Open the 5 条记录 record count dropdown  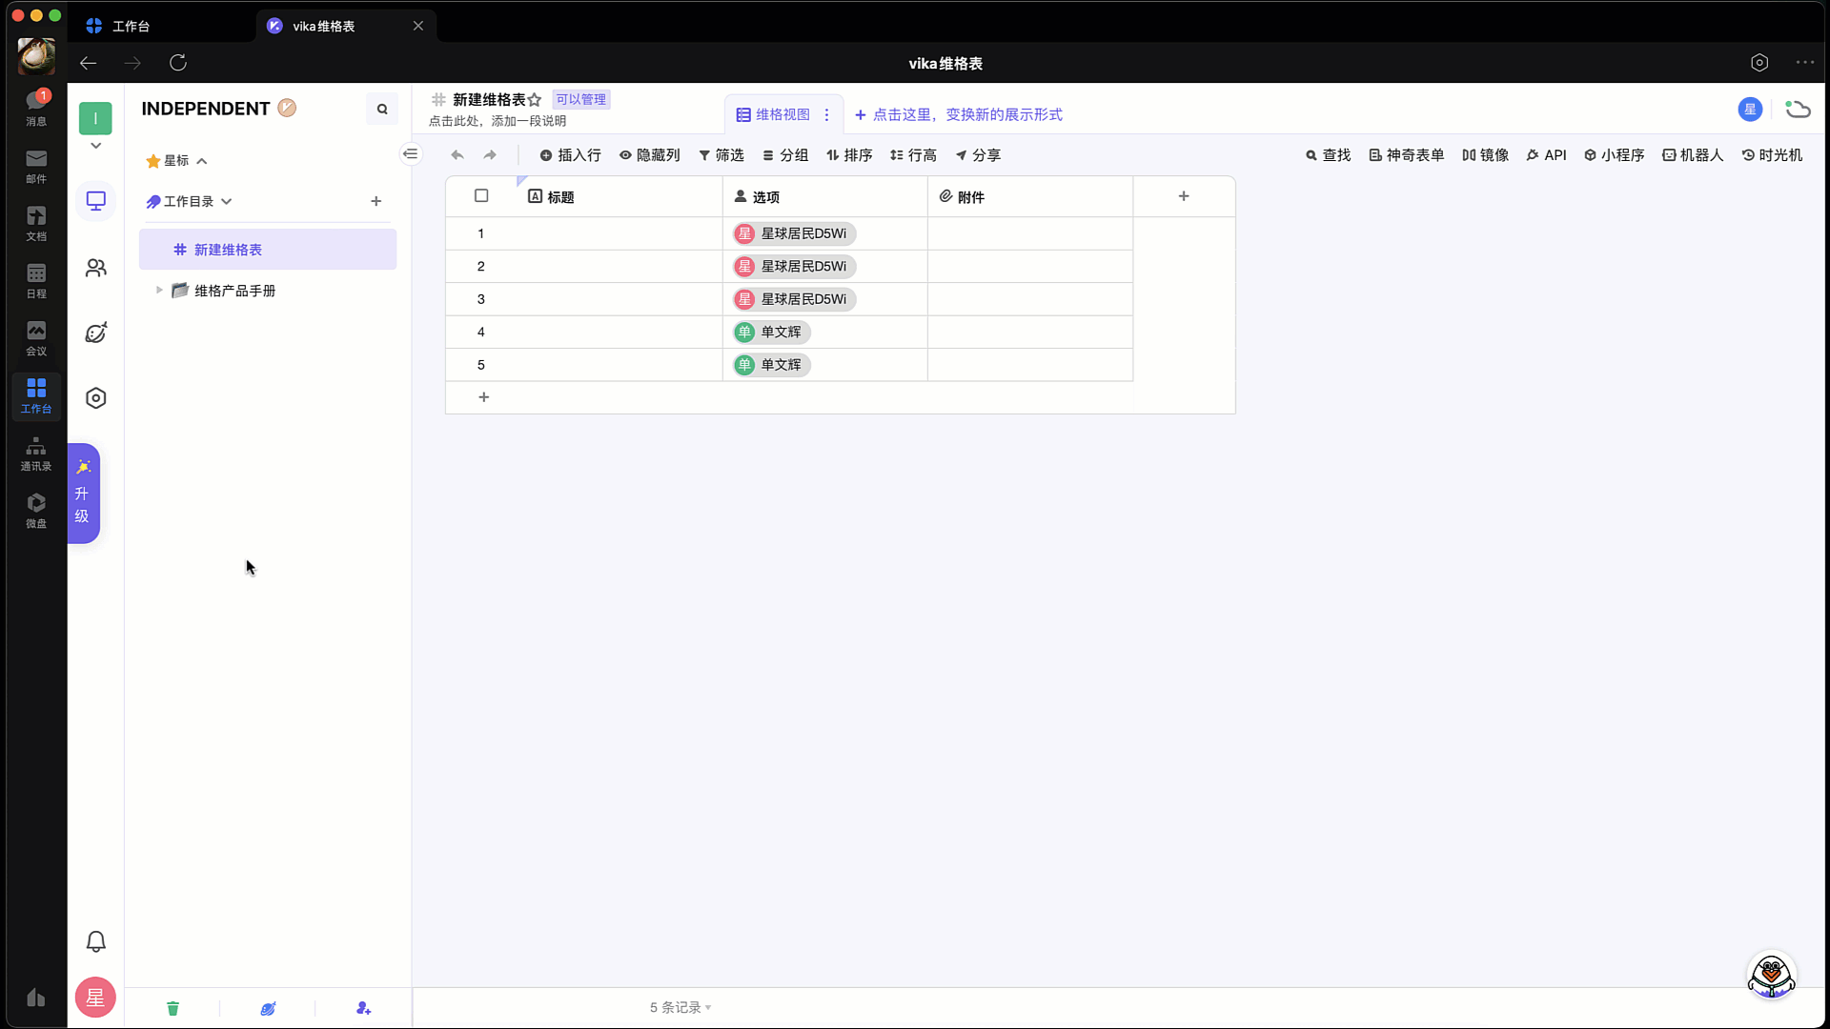[681, 1008]
